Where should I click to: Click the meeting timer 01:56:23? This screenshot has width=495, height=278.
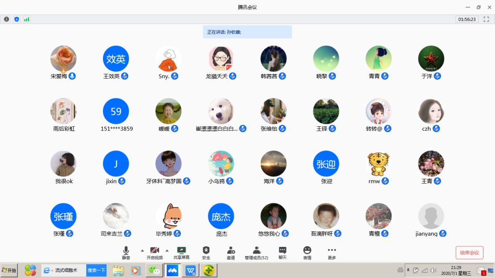[x=467, y=19]
